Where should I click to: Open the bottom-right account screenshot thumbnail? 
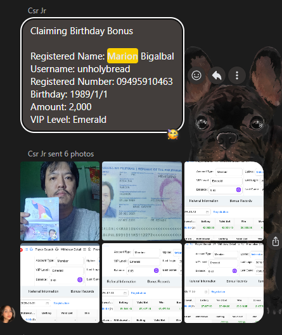[x=224, y=283]
